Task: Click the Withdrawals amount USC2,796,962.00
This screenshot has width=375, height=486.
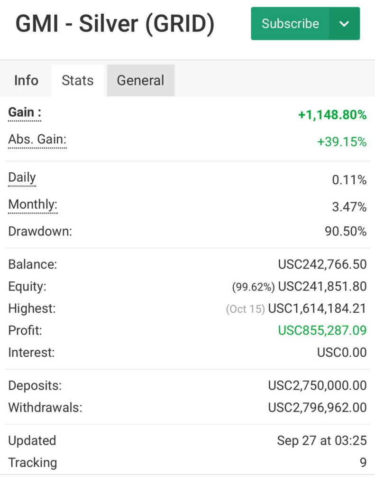Action: pos(317,408)
